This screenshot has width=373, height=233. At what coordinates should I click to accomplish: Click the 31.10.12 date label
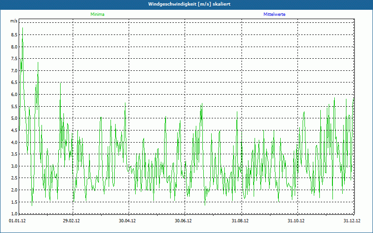pos(296,221)
